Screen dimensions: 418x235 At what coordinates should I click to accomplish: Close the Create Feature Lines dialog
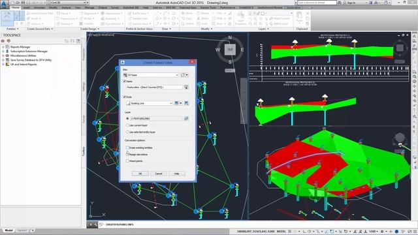tap(192, 62)
